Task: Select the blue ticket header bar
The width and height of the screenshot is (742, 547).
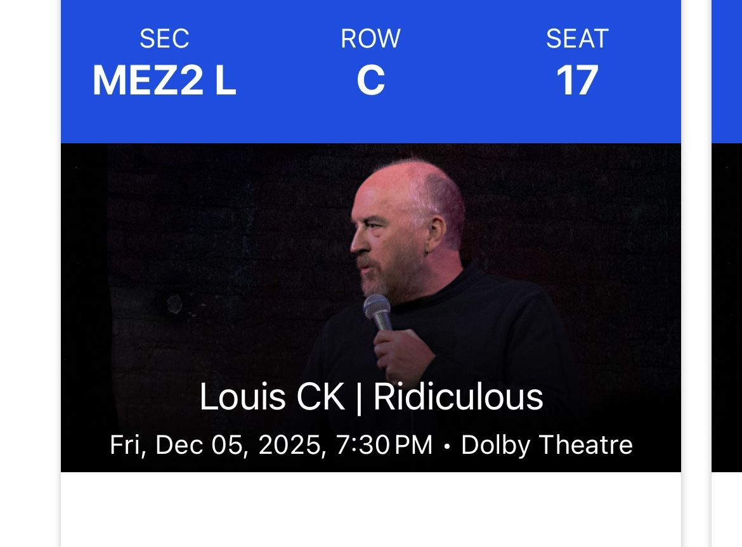Action: point(370,71)
